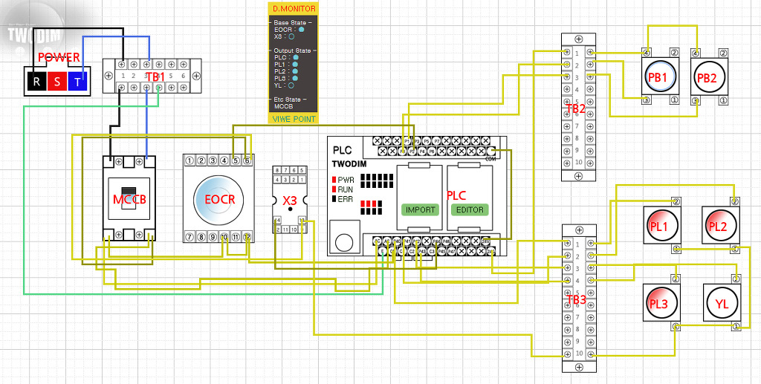Viewport: 761px width, 384px height.
Task: Click TB3 row 1 left screw
Action: [x=567, y=244]
